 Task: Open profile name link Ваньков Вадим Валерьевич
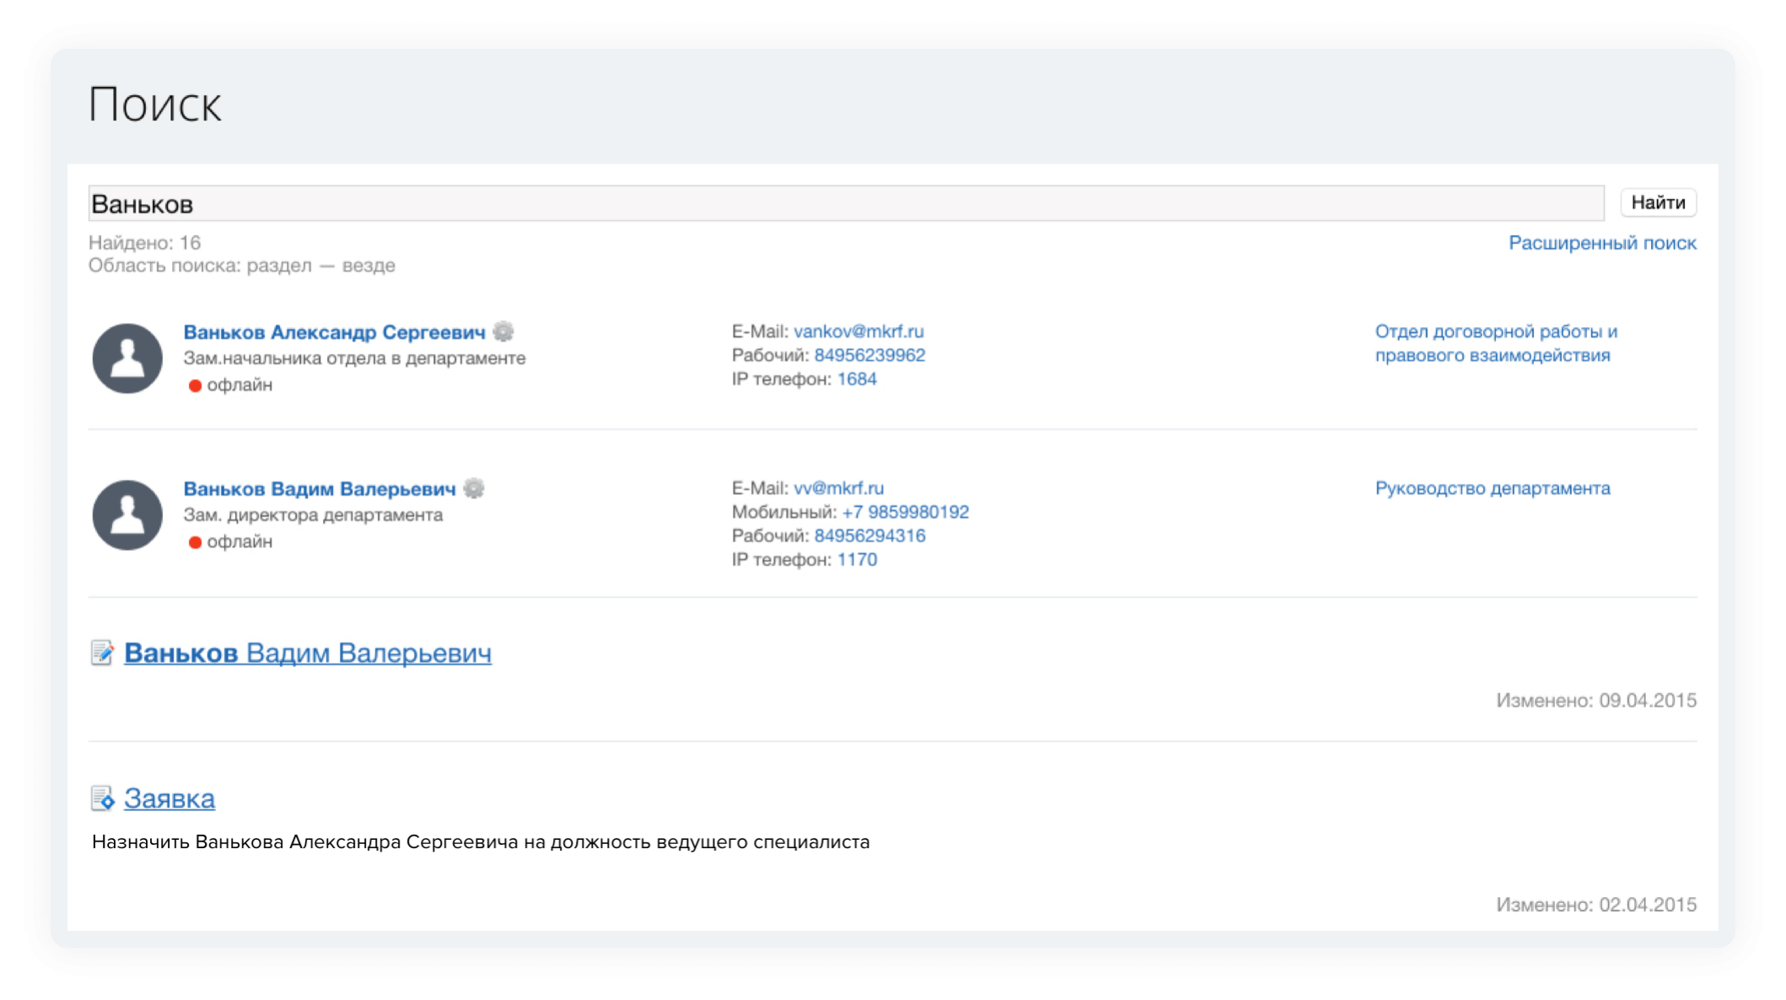[320, 489]
